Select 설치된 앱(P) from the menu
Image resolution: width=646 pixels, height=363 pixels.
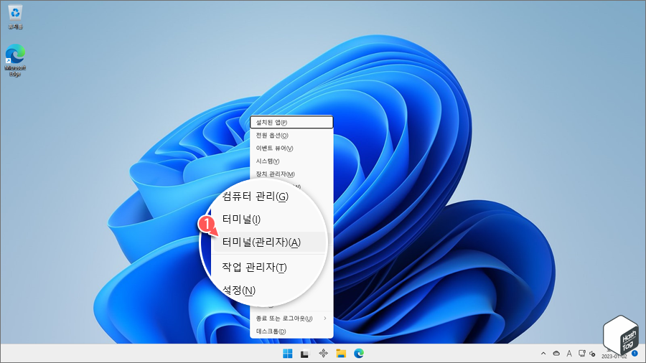pos(291,122)
